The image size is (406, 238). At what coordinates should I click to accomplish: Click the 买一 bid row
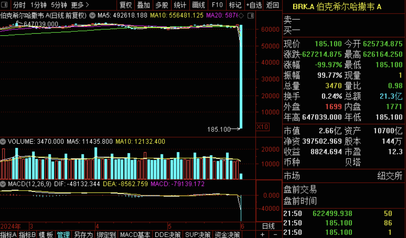click(344, 31)
